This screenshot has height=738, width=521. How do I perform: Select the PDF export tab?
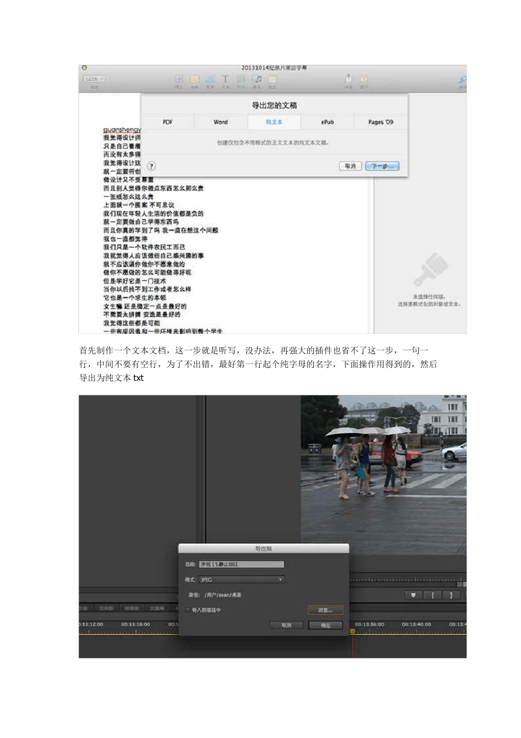(x=168, y=122)
